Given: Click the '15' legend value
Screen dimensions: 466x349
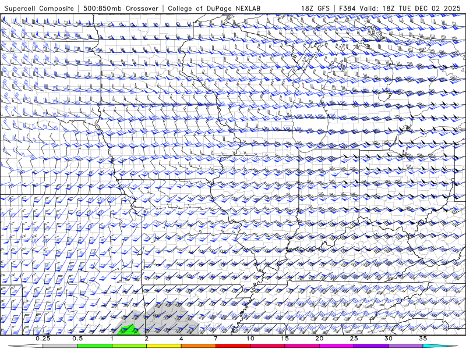Looking at the screenshot, I should pos(285,339).
